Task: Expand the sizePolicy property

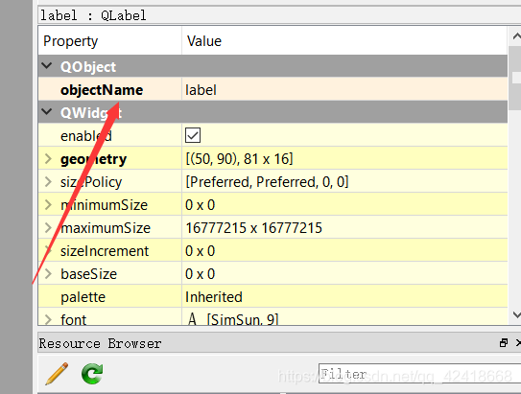Action: pyautogui.click(x=48, y=181)
